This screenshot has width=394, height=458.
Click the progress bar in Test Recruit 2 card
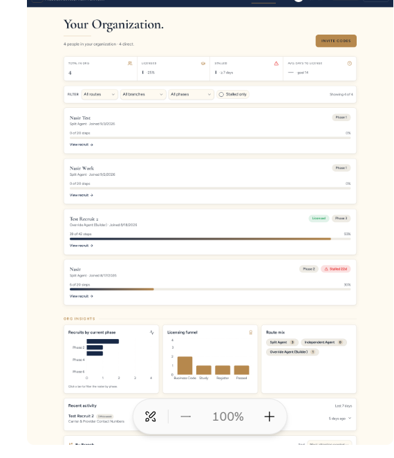210,239
